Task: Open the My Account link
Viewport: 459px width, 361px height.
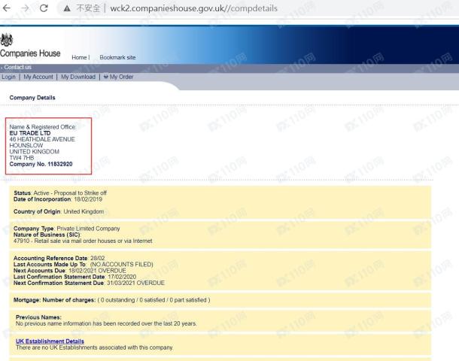Action: tap(38, 77)
